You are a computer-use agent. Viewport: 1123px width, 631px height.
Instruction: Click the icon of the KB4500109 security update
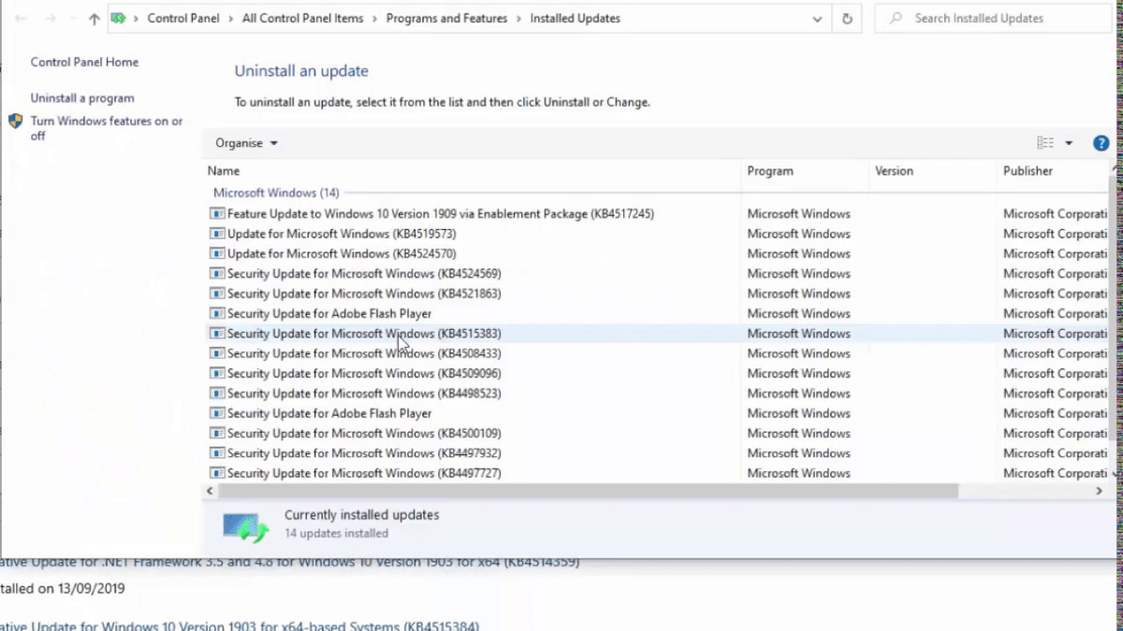pos(217,433)
